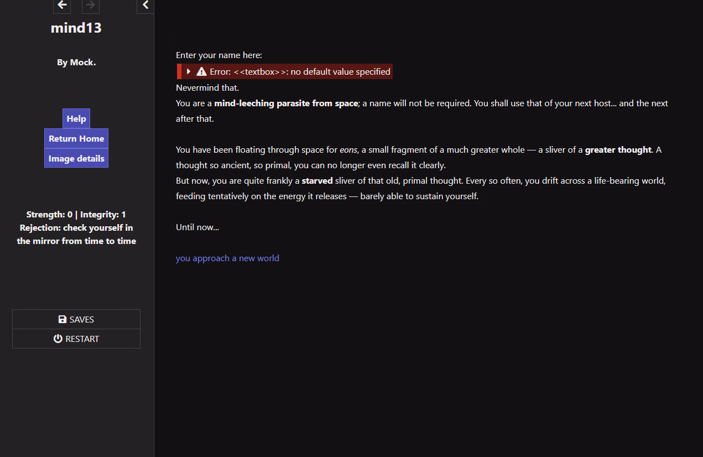Click the 'Enter your name here:' label
This screenshot has width=703, height=457.
(x=219, y=55)
